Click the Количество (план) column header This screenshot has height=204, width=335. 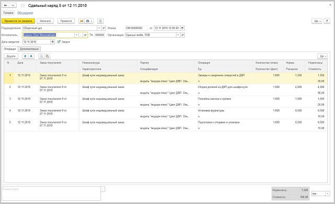(267, 63)
